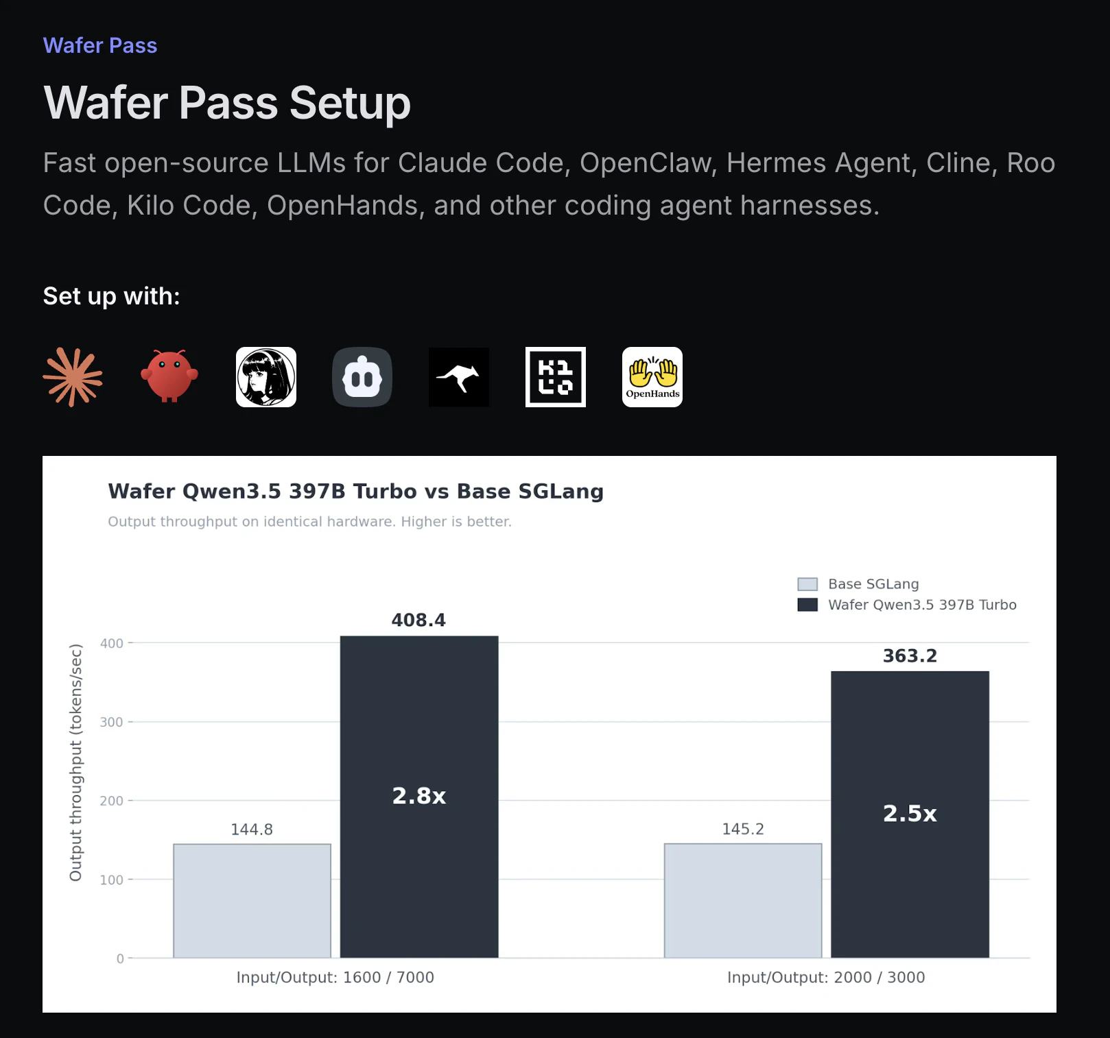Click the chart title text
The image size is (1110, 1038).
pyautogui.click(x=355, y=491)
